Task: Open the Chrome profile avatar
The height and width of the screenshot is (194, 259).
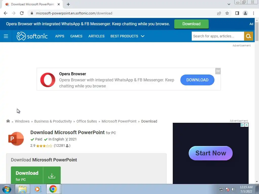Action: pos(245,13)
